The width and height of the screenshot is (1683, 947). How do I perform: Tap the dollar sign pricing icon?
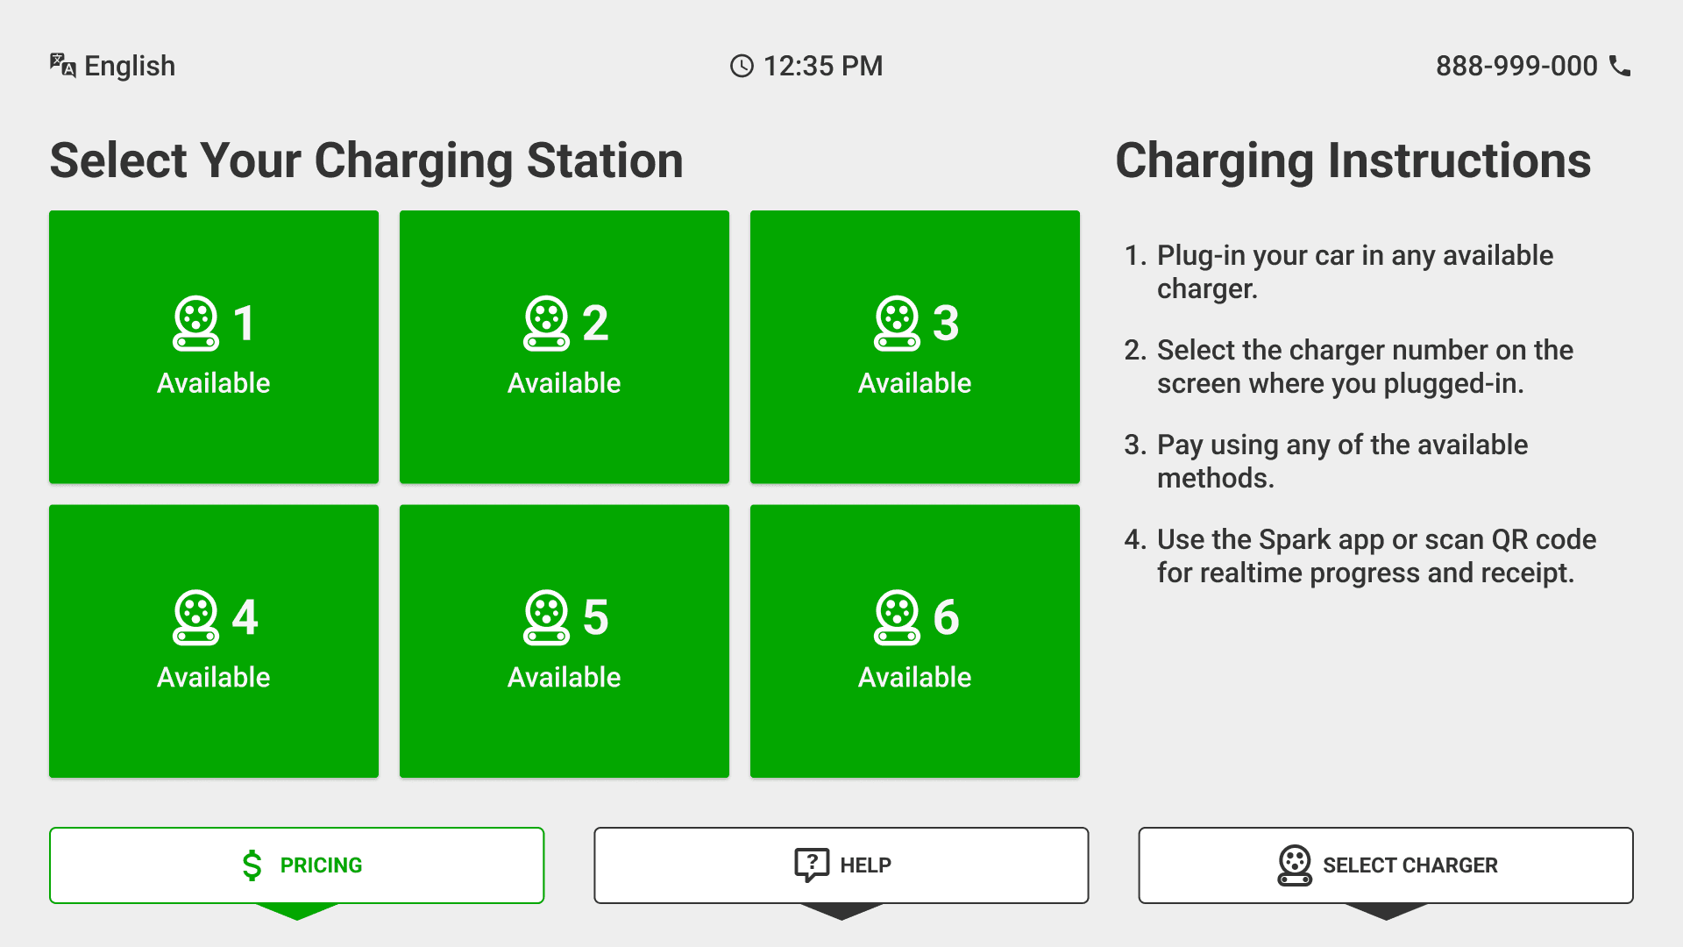tap(252, 865)
